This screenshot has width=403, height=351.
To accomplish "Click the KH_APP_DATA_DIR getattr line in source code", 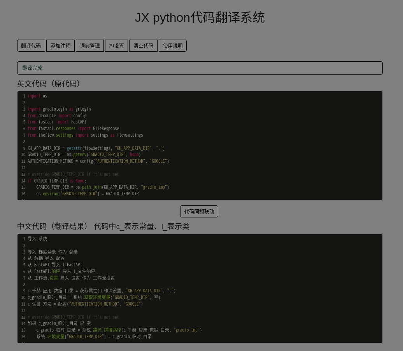I will pyautogui.click(x=96, y=148).
